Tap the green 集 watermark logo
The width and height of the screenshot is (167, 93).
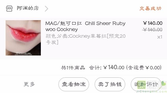point(142,84)
